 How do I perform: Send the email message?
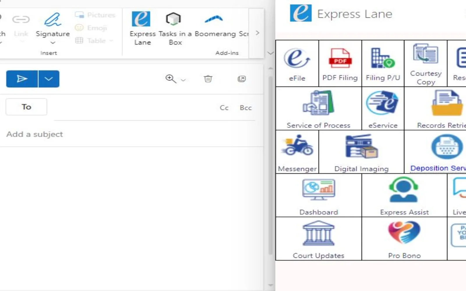pos(22,79)
